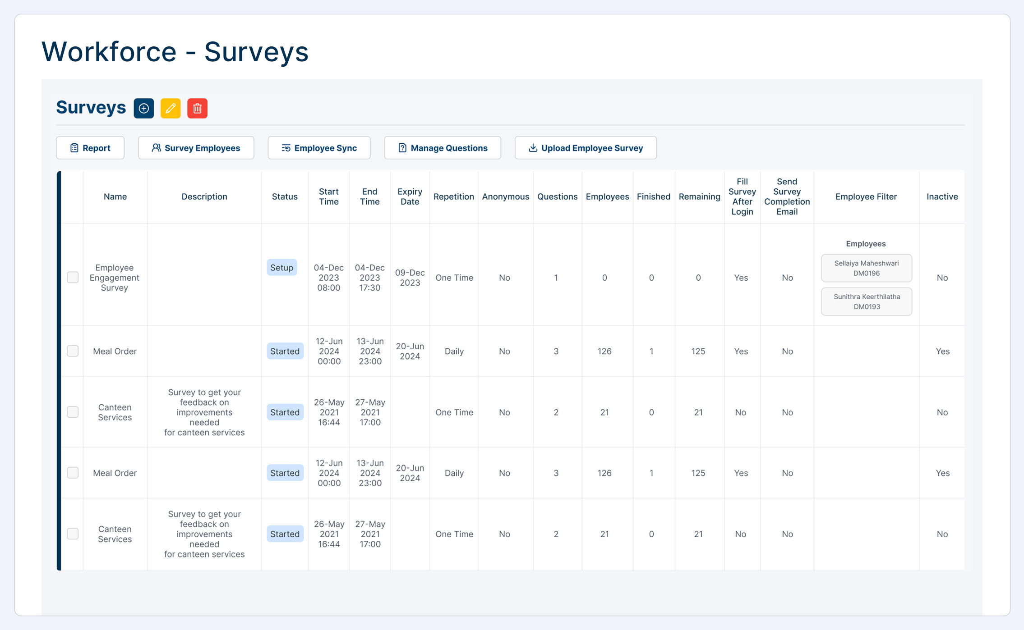Tick the first Canteen Services row checkbox
This screenshot has height=630, width=1024.
(x=73, y=412)
